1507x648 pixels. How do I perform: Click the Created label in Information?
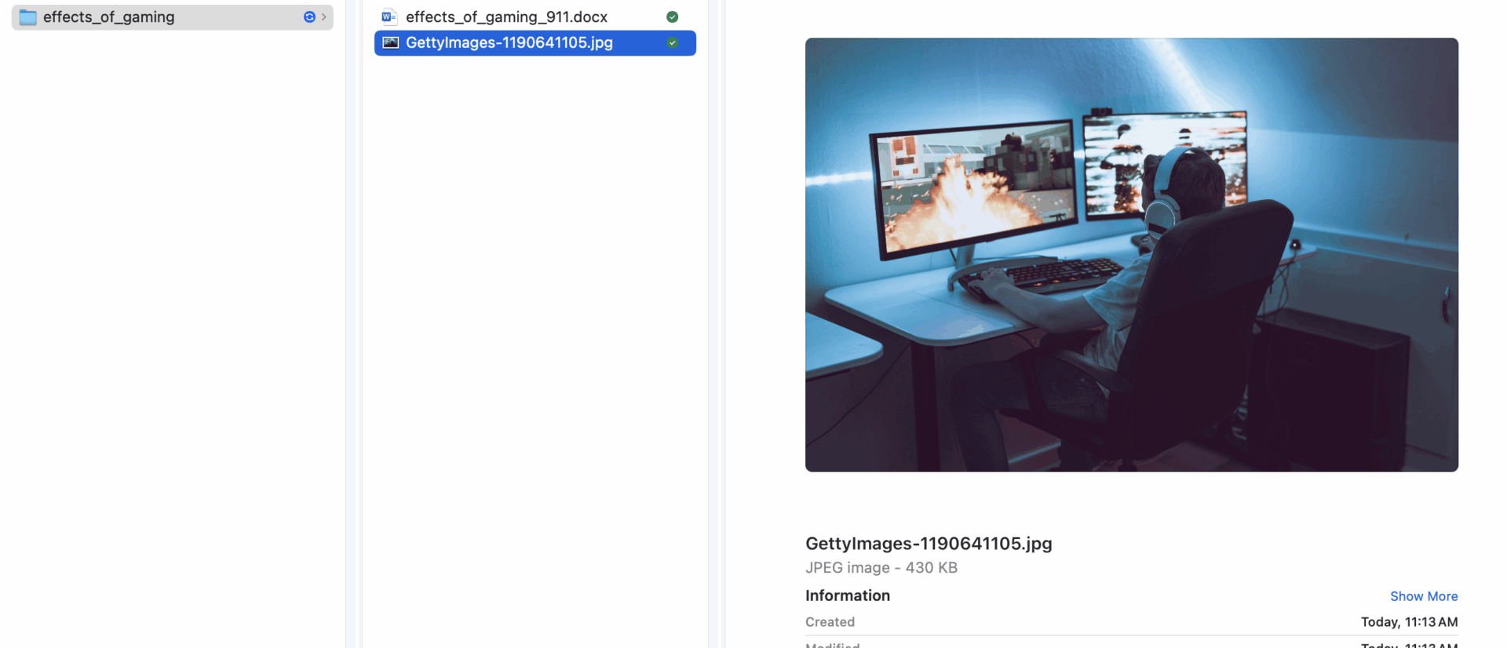pos(830,622)
